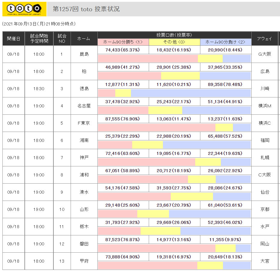Select the 磐田 home team cell

(84, 244)
